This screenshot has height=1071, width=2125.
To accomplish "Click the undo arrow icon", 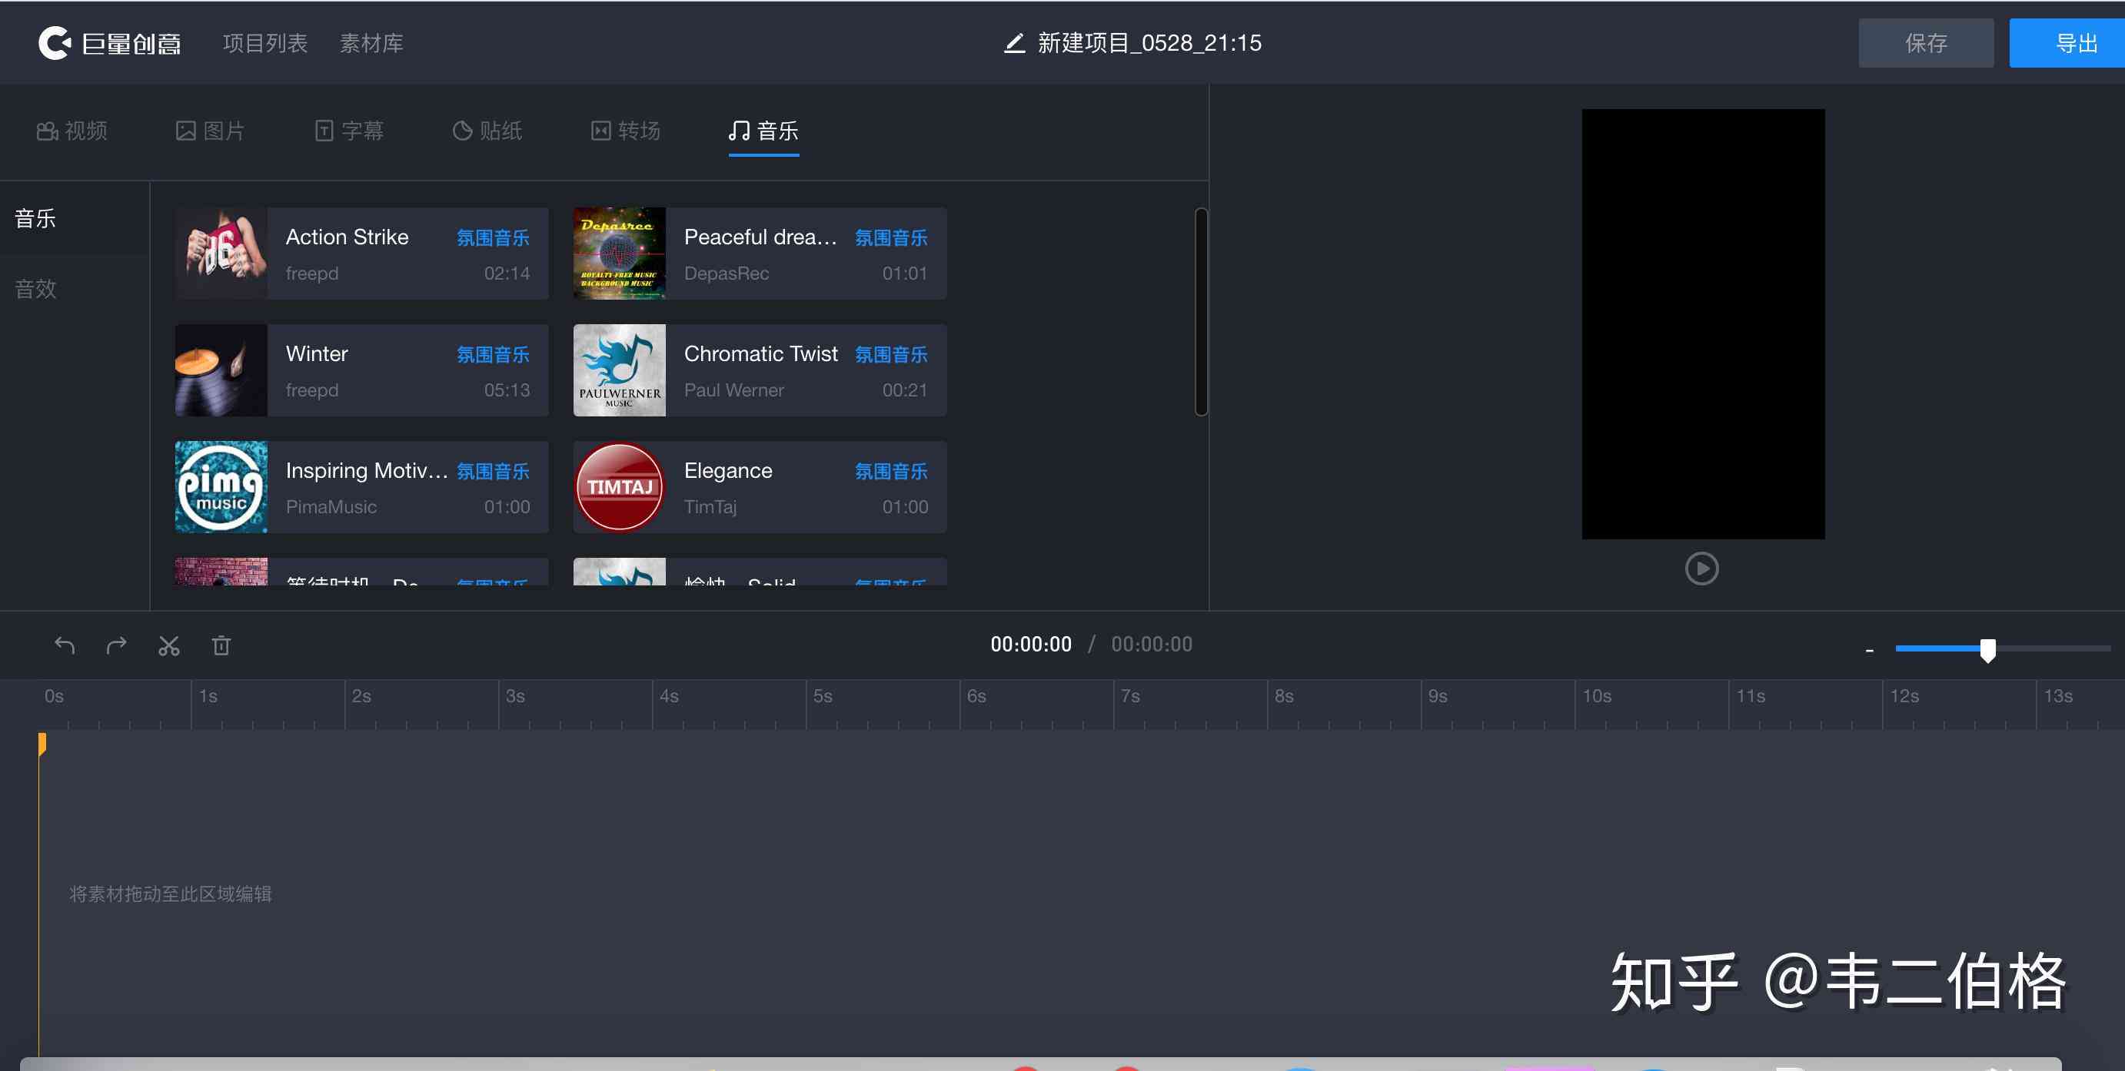I will tap(65, 645).
